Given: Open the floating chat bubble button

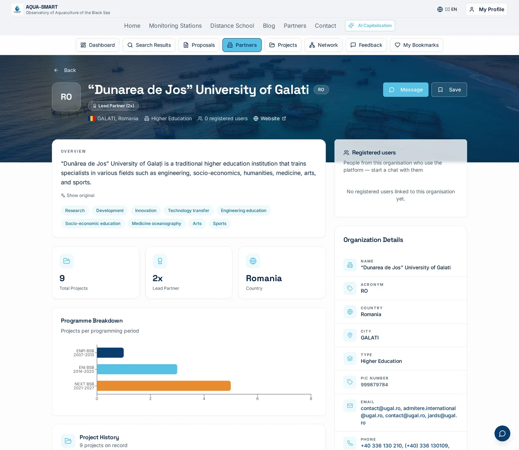Looking at the screenshot, I should pos(502,433).
